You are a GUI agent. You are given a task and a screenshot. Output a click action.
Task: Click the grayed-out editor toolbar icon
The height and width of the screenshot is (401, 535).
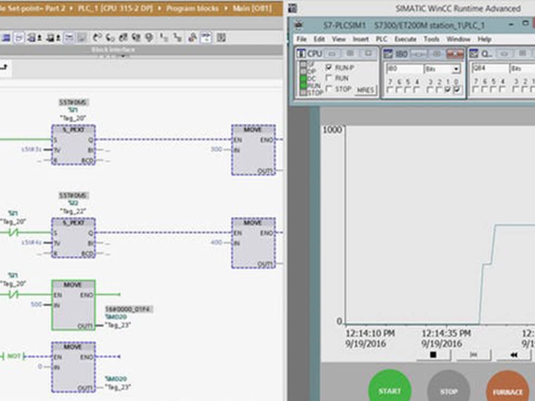(82, 37)
